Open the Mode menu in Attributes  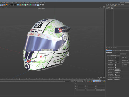[x=109, y=47]
